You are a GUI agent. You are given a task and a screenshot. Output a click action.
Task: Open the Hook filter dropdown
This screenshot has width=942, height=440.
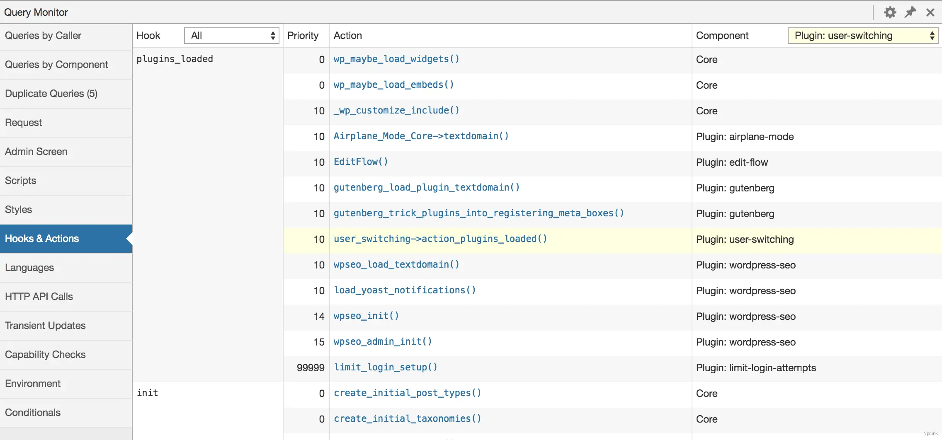coord(231,36)
